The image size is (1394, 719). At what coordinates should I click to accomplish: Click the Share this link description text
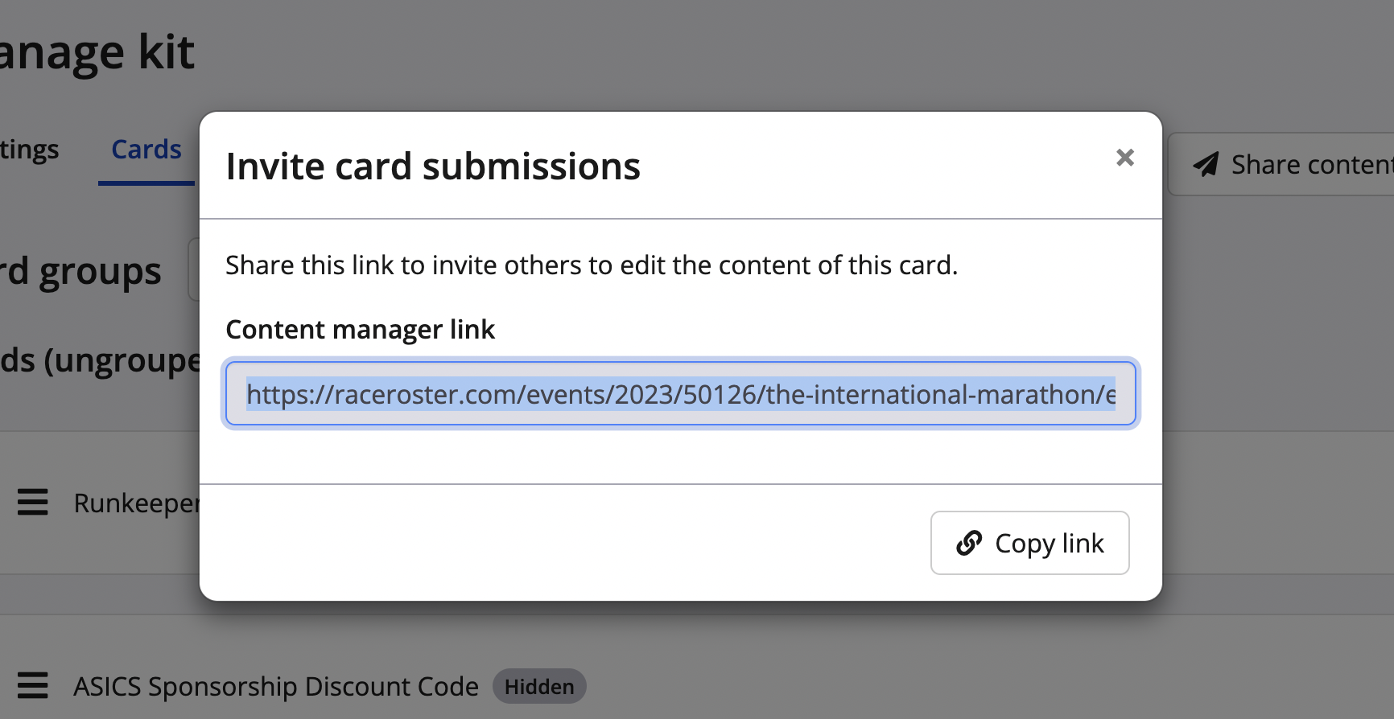[591, 265]
